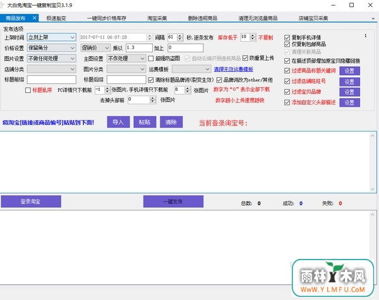Image resolution: width=379 pixels, height=300 pixels.
Task: Switch to the 极速裂变 tab
Action: [x=56, y=18]
